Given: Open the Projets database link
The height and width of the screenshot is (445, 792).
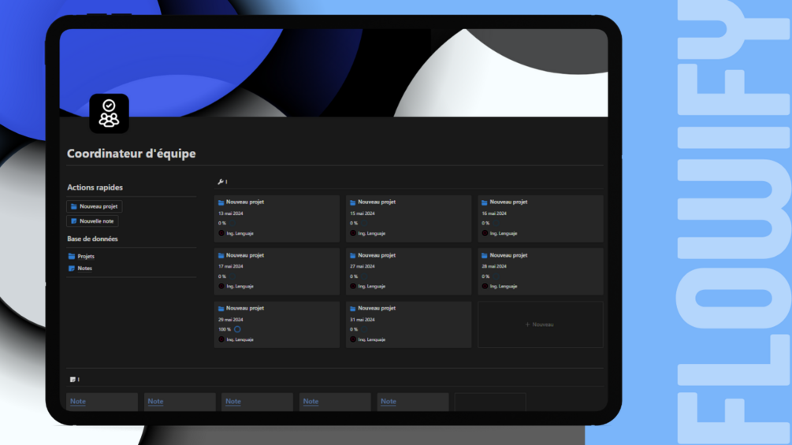Looking at the screenshot, I should click(x=86, y=256).
